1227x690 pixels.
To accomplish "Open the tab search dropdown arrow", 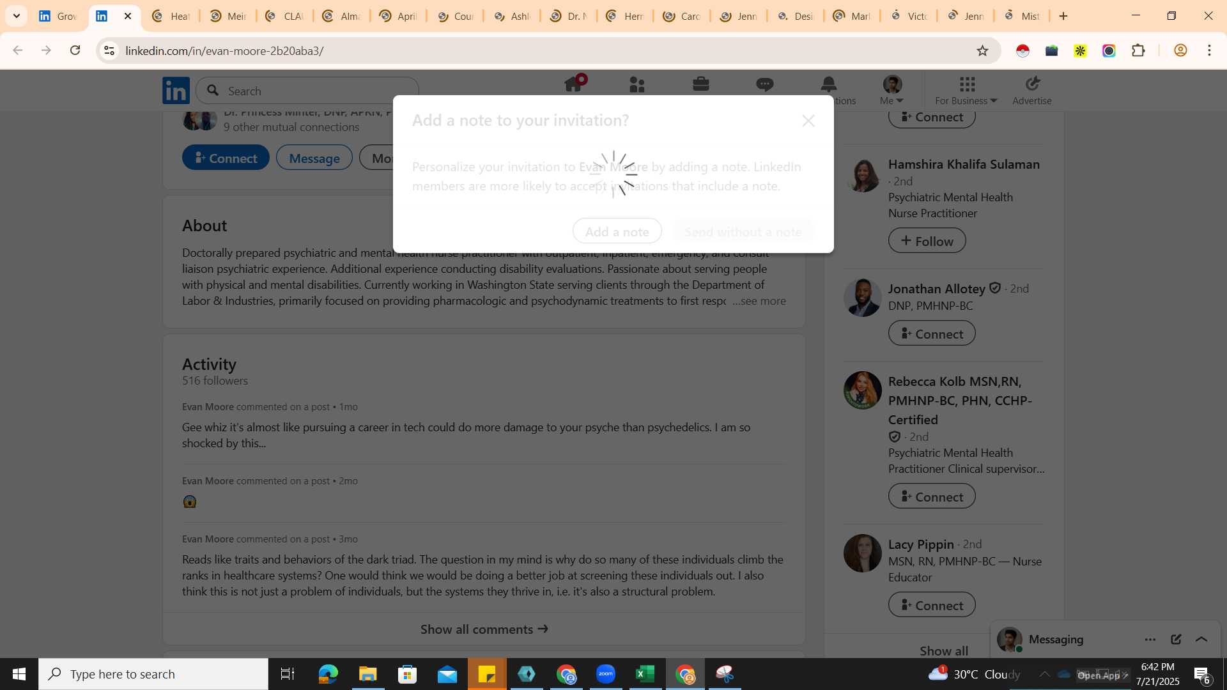I will pyautogui.click(x=17, y=16).
